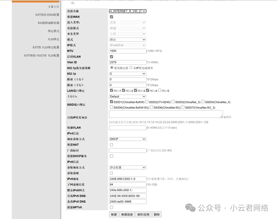The image size is (277, 219).
Task: Click the 保存/应用 button
Action: pyautogui.click(x=143, y=214)
